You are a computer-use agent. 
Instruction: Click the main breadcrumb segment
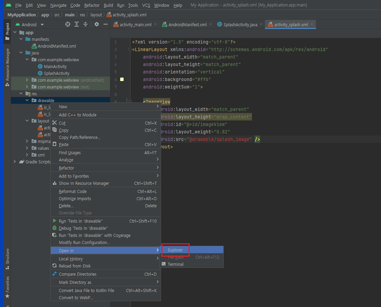click(70, 15)
